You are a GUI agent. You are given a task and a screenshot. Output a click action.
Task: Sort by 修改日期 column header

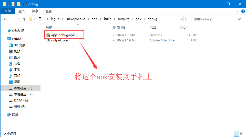pos(119,27)
